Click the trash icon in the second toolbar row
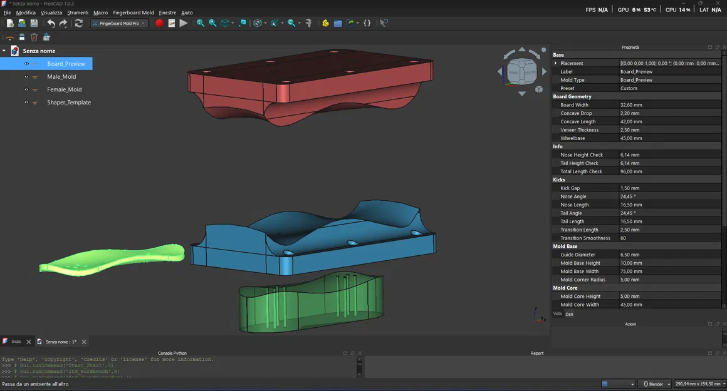 coord(34,37)
